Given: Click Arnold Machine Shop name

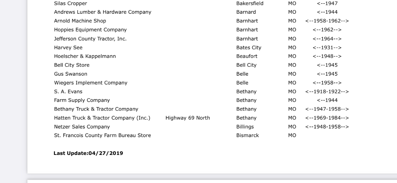Looking at the screenshot, I should tap(80, 21).
